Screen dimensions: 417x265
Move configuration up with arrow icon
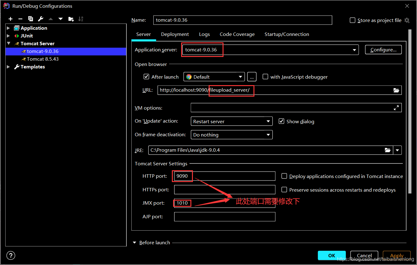pyautogui.click(x=51, y=19)
